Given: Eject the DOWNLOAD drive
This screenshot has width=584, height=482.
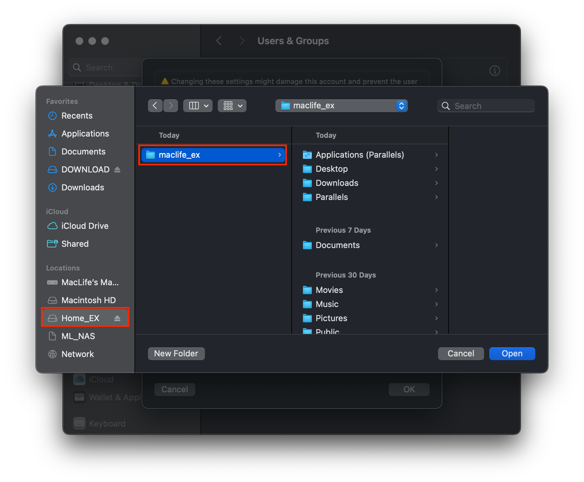Looking at the screenshot, I should (117, 170).
